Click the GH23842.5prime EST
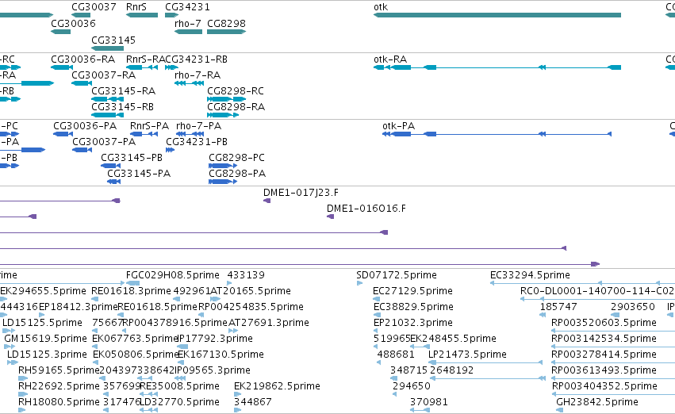 (x=559, y=410)
